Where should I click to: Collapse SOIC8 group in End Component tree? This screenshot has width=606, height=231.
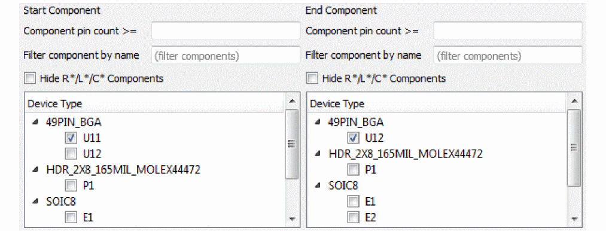tap(318, 186)
